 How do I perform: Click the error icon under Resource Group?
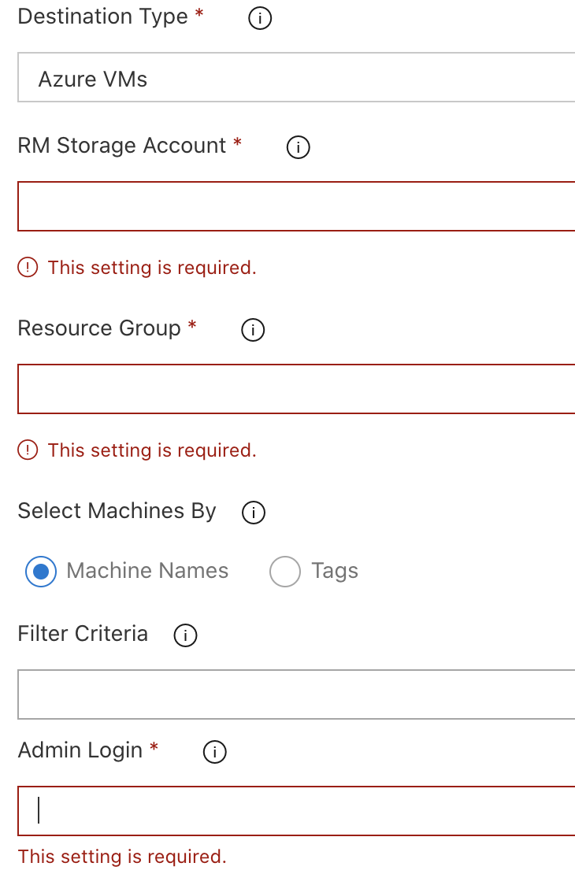(x=28, y=450)
